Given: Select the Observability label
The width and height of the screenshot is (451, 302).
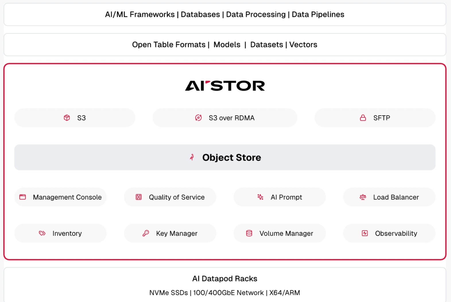Looking at the screenshot, I should click(x=396, y=233).
